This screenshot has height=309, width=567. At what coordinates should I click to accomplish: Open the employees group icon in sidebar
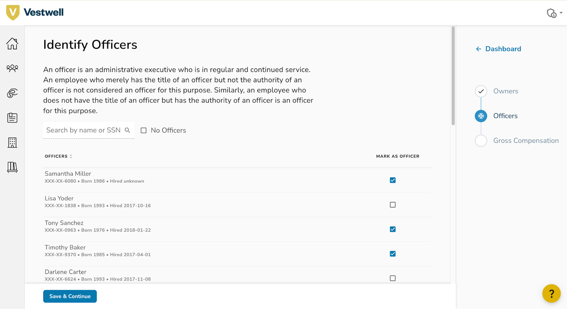[12, 68]
